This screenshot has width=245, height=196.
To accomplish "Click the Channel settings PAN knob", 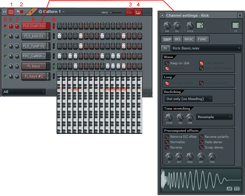I will click(x=167, y=25).
